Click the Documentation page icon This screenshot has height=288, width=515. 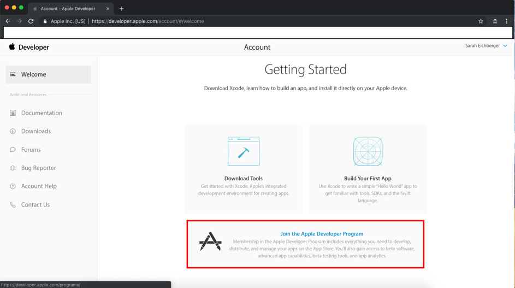point(13,113)
